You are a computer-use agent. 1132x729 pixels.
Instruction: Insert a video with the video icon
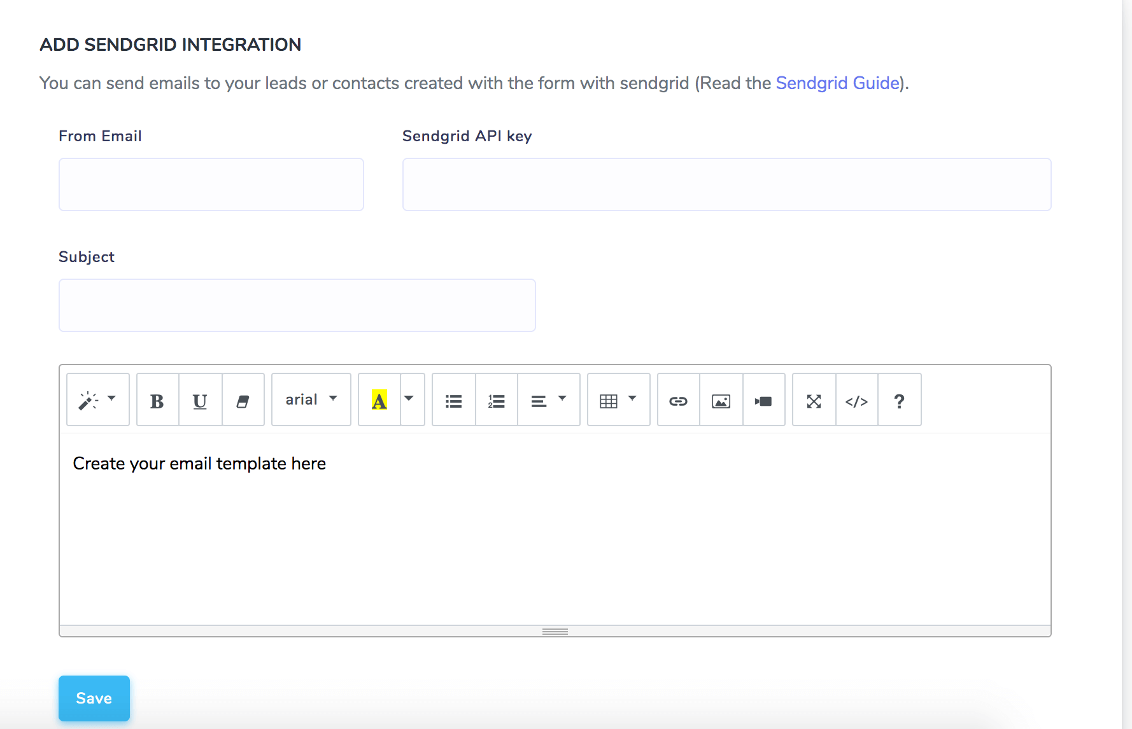[763, 399]
